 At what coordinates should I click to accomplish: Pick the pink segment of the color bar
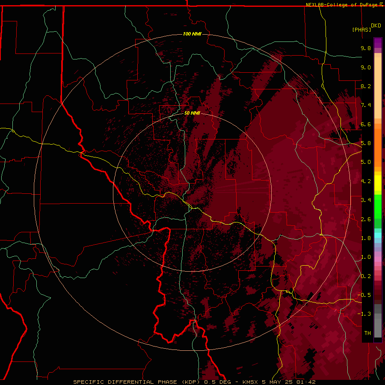coord(378,259)
